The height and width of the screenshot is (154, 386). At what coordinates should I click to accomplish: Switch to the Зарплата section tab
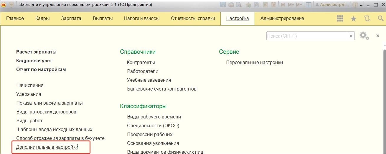[71, 18]
